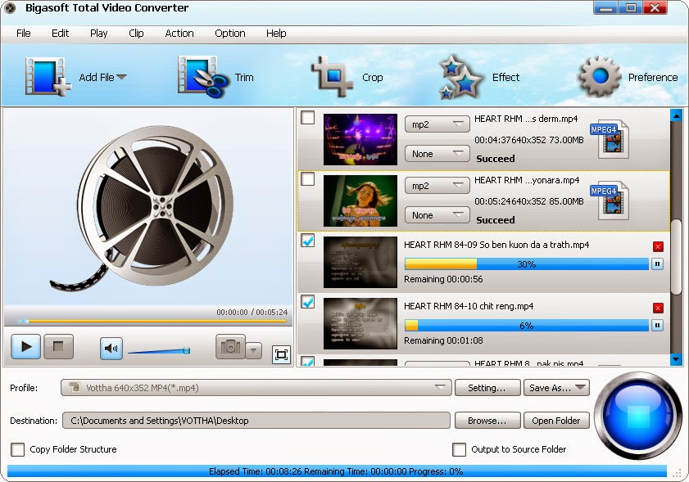This screenshot has width=689, height=482.
Task: Open the snapshot options dropdown arrow
Action: [x=254, y=351]
